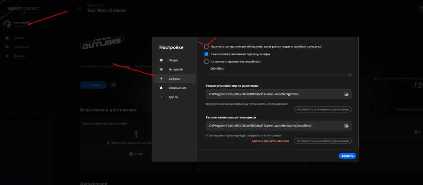Click the folder icon for games install path
The height and width of the screenshot is (185, 423).
tap(346, 94)
